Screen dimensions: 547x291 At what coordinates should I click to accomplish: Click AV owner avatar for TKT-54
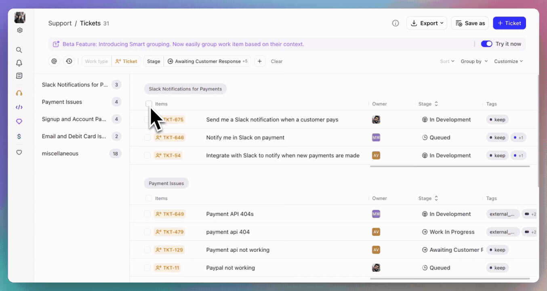(x=376, y=155)
